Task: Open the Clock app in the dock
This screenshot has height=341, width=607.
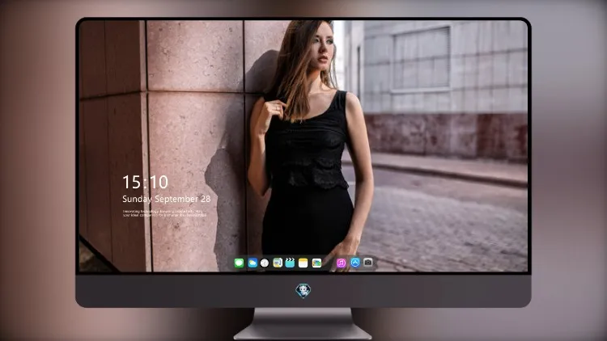Action: tap(265, 263)
